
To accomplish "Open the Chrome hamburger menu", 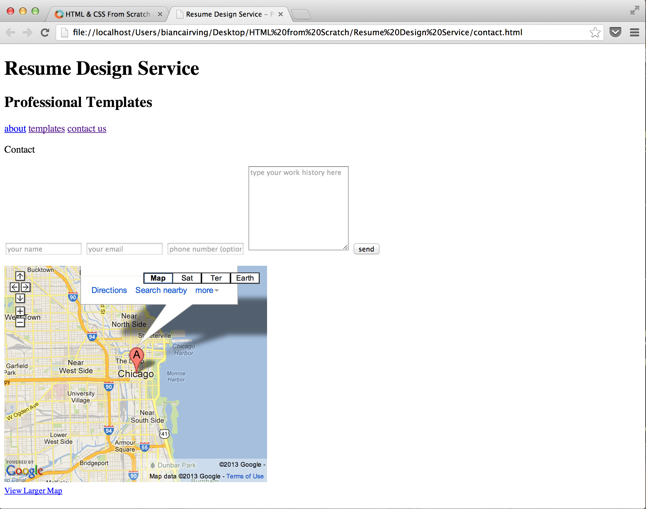I will coord(635,32).
